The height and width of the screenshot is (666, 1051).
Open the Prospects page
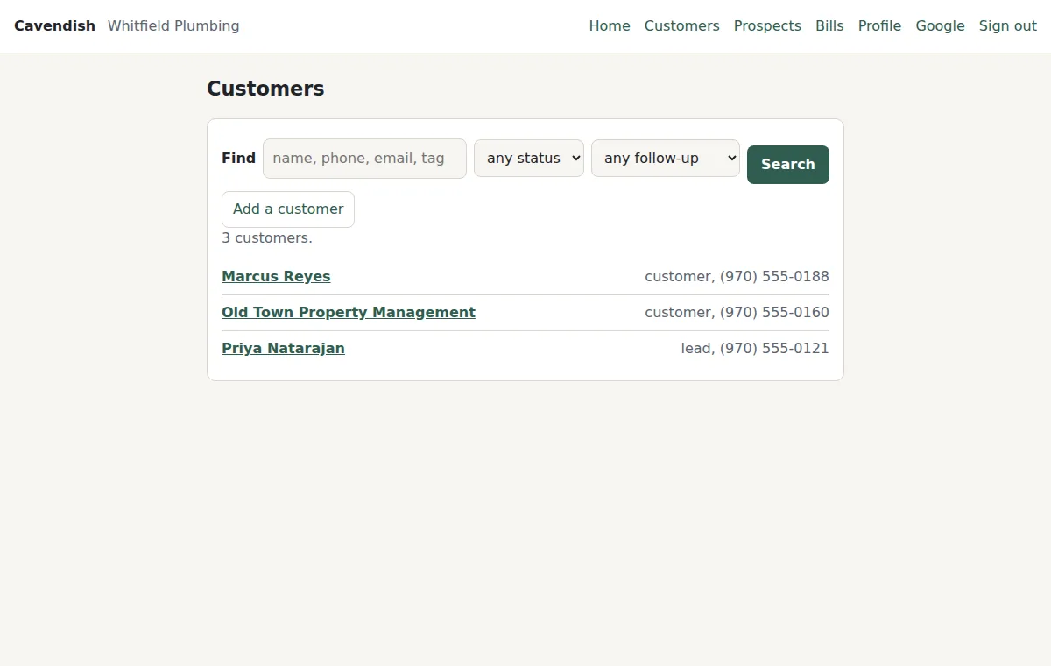767,26
